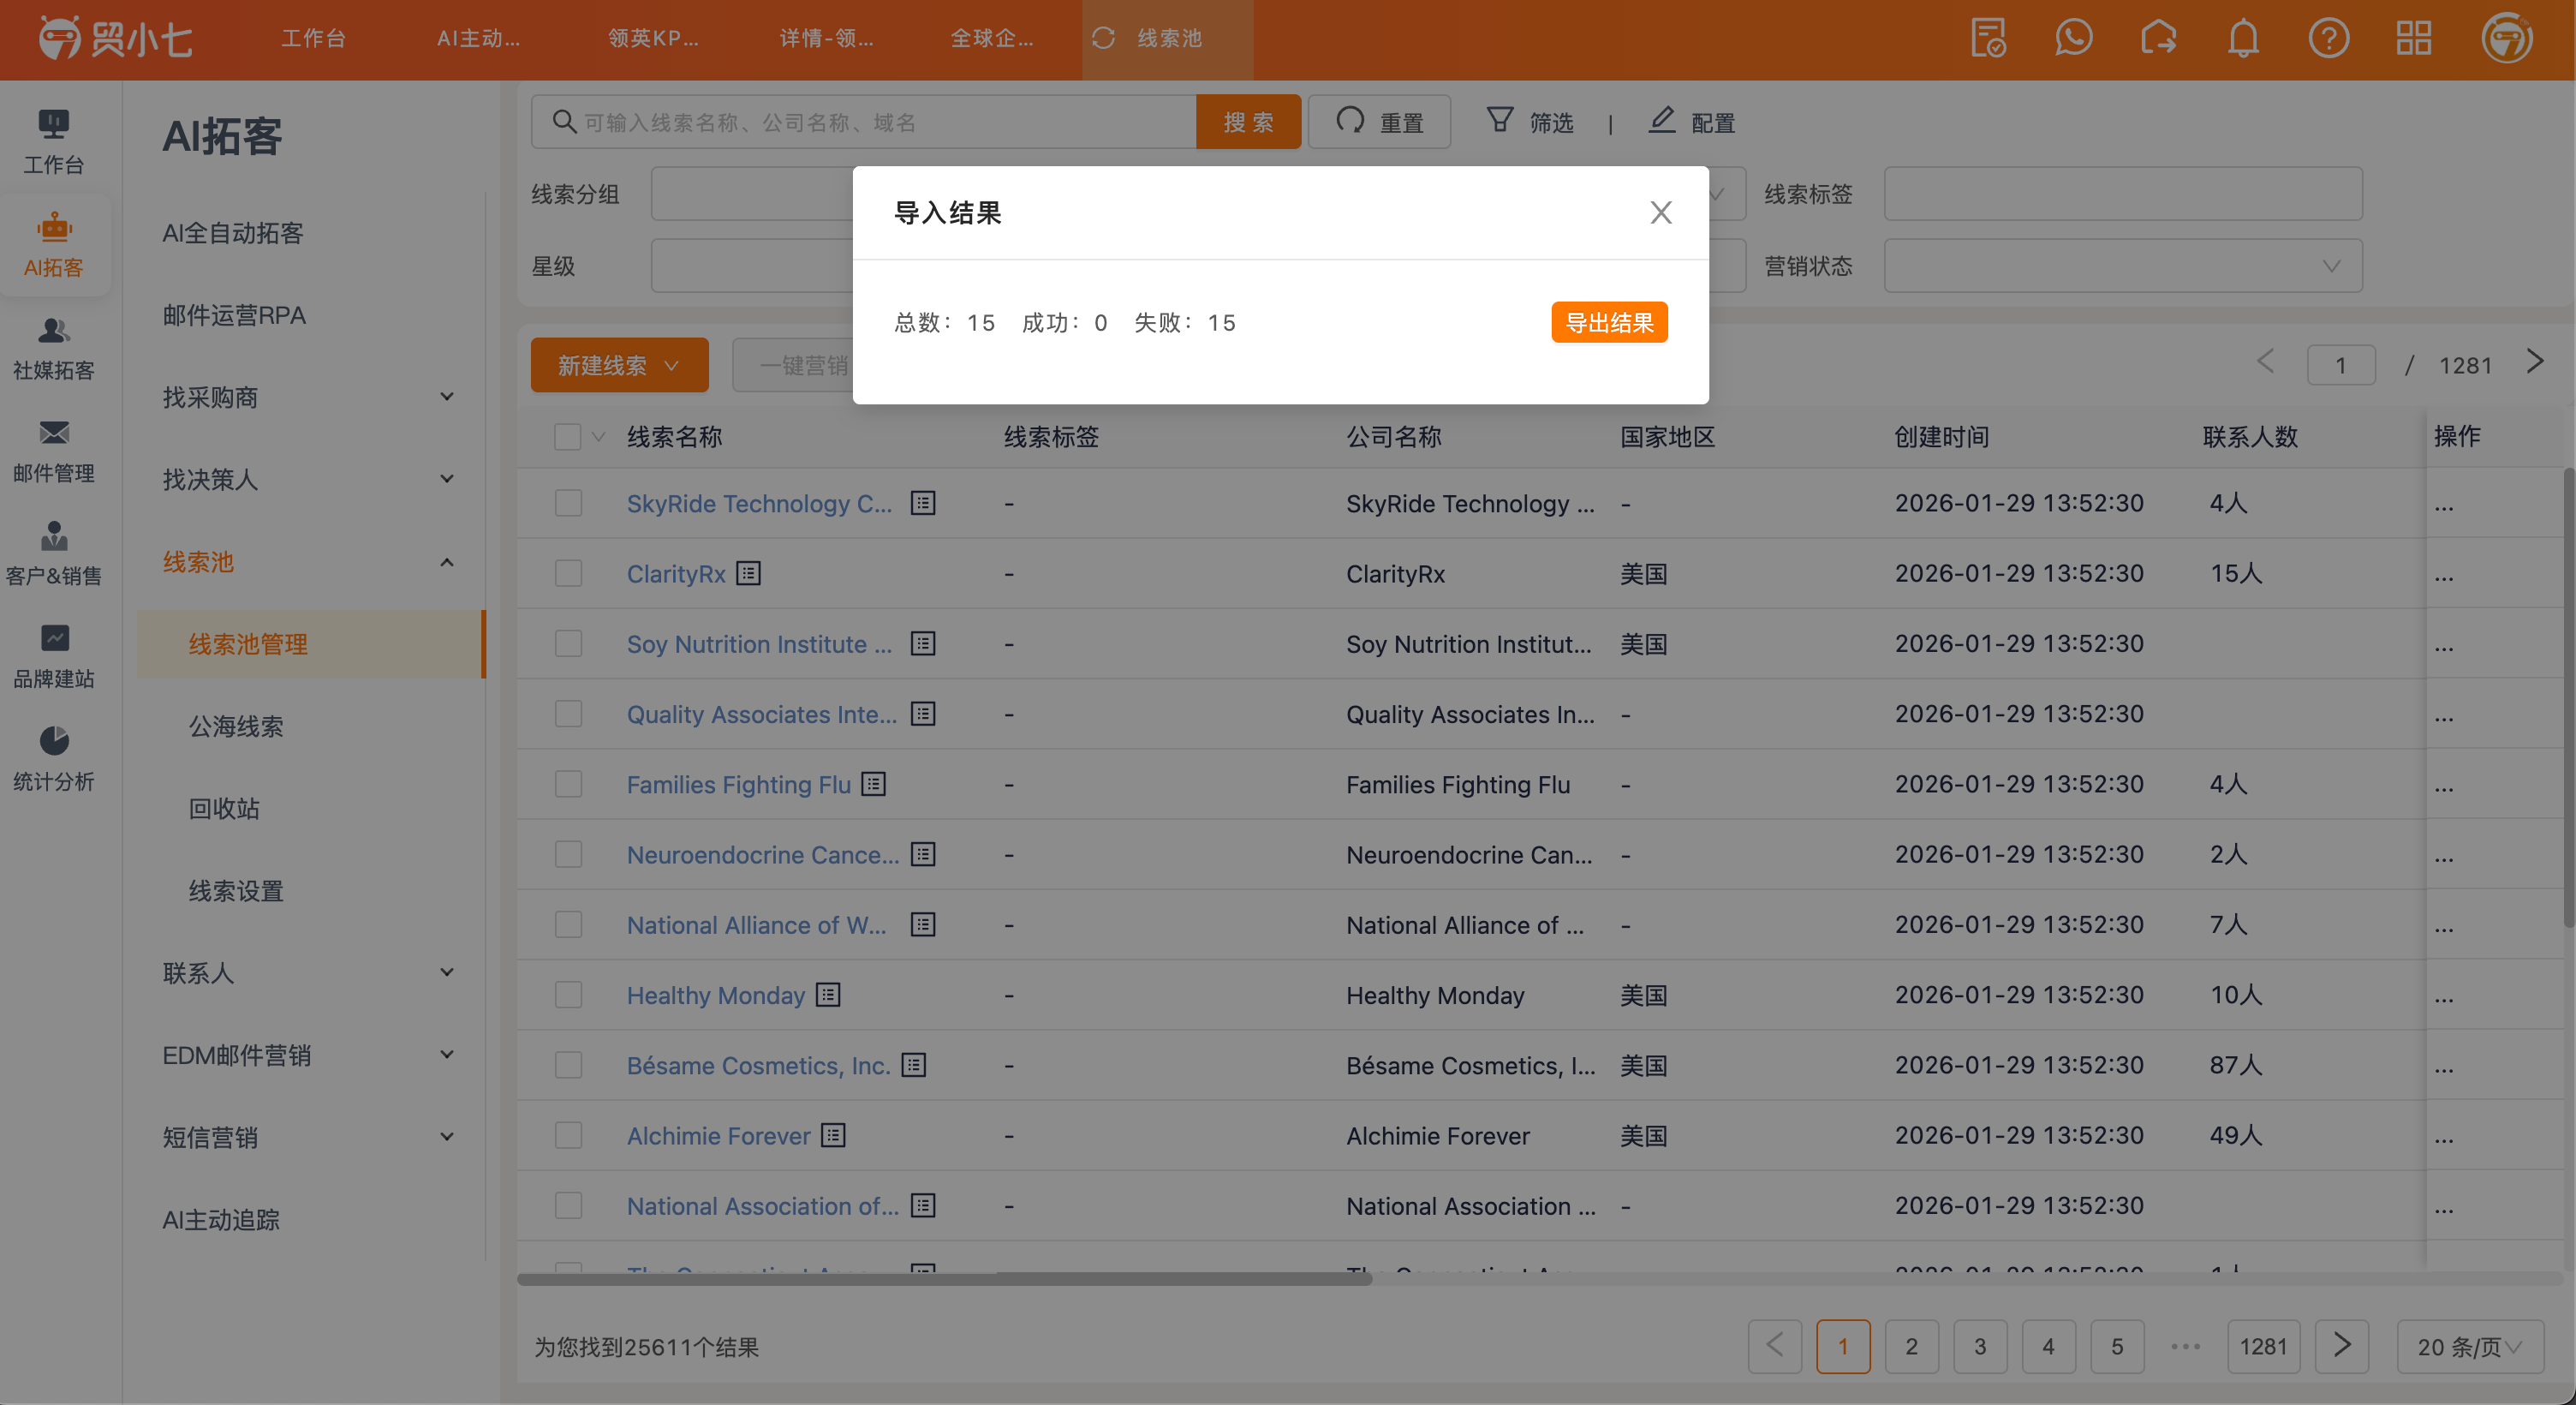
Task: Check the Quality Associates row checkbox
Action: coord(568,714)
